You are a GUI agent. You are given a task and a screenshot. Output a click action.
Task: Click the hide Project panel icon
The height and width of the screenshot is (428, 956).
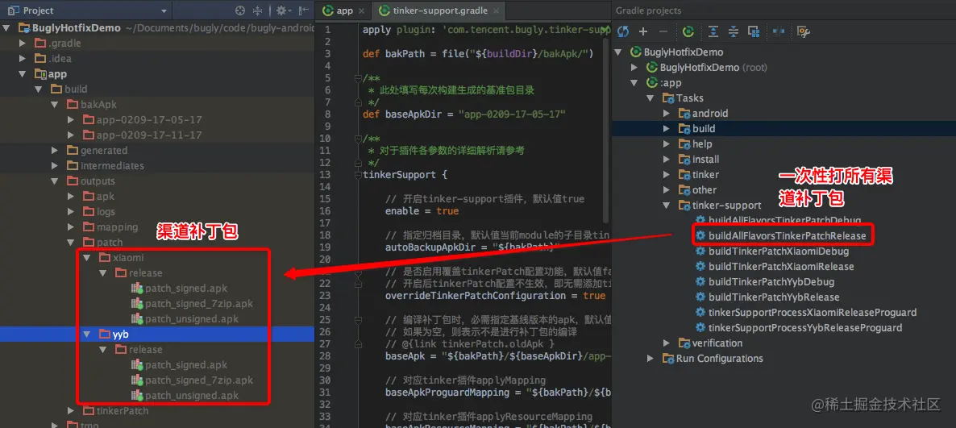click(x=303, y=10)
